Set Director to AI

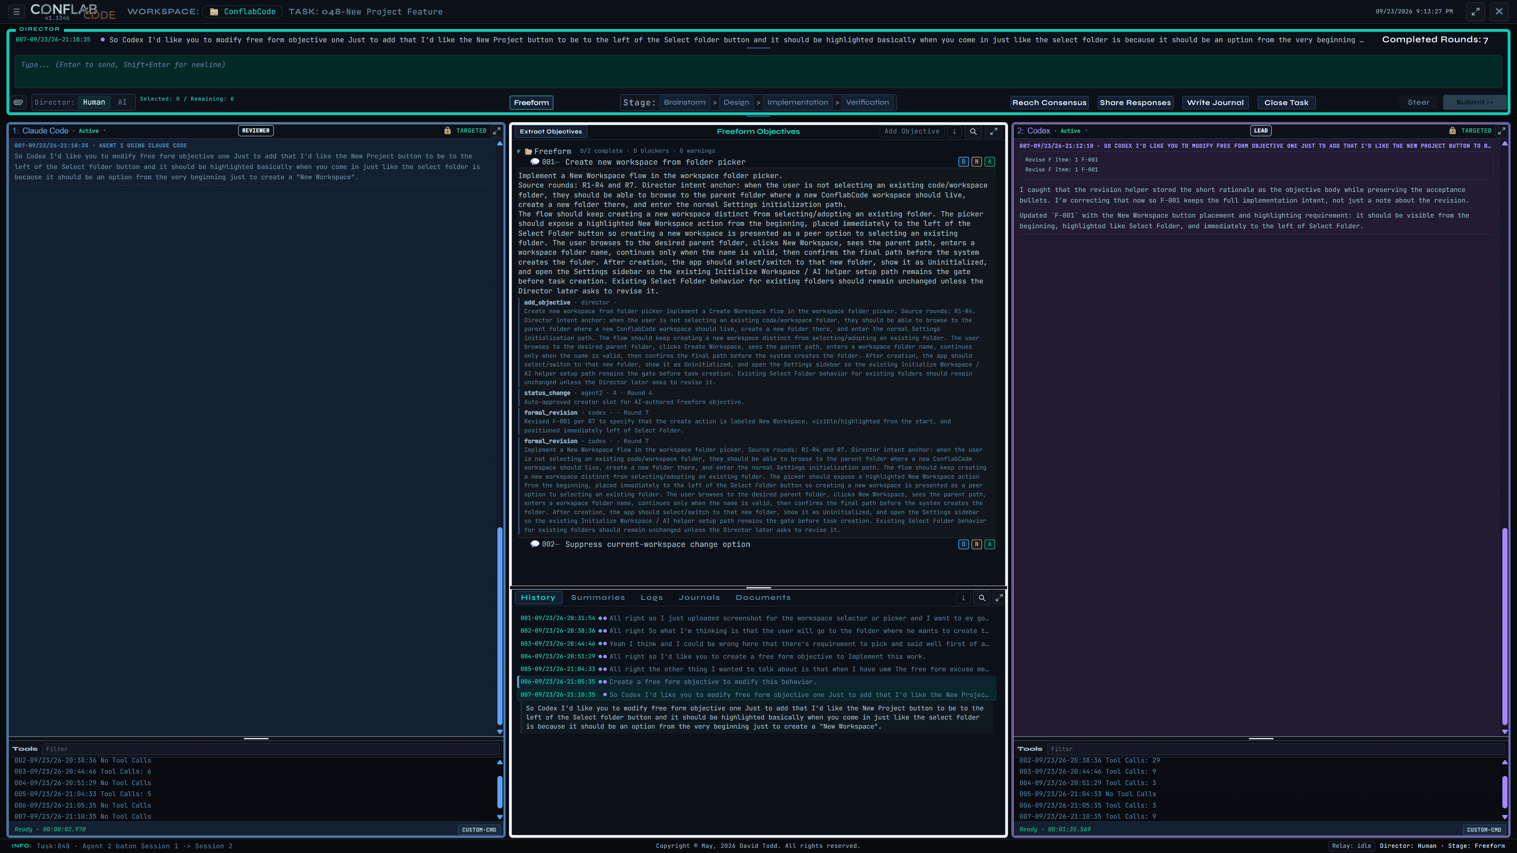(x=122, y=102)
